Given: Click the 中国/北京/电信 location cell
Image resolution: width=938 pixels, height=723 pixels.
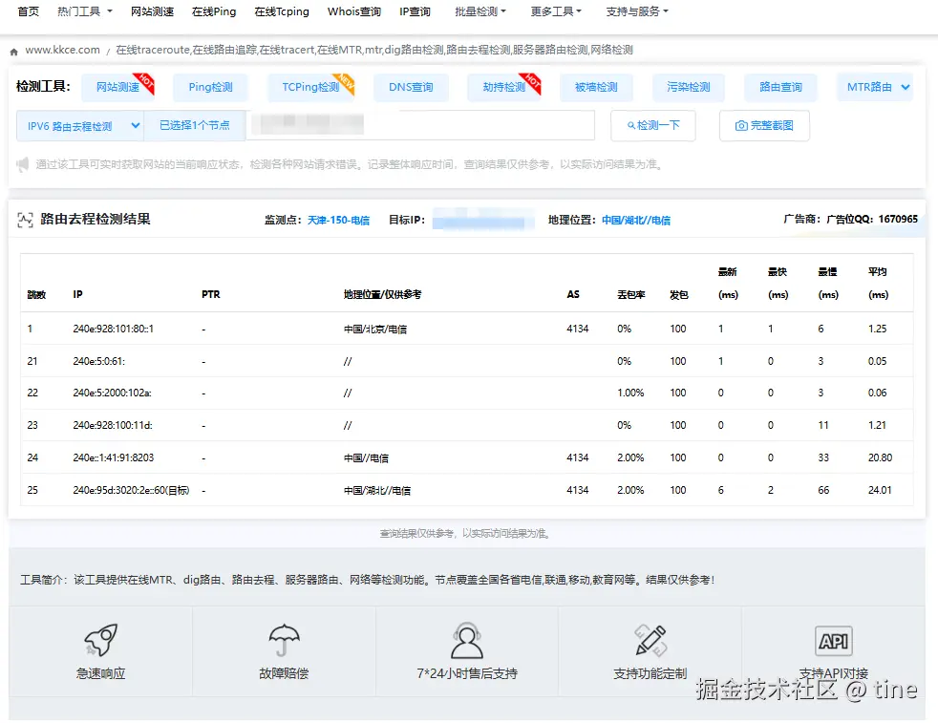Looking at the screenshot, I should point(375,329).
